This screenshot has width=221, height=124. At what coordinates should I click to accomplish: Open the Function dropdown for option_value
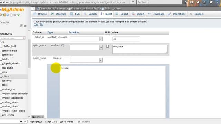(86, 60)
